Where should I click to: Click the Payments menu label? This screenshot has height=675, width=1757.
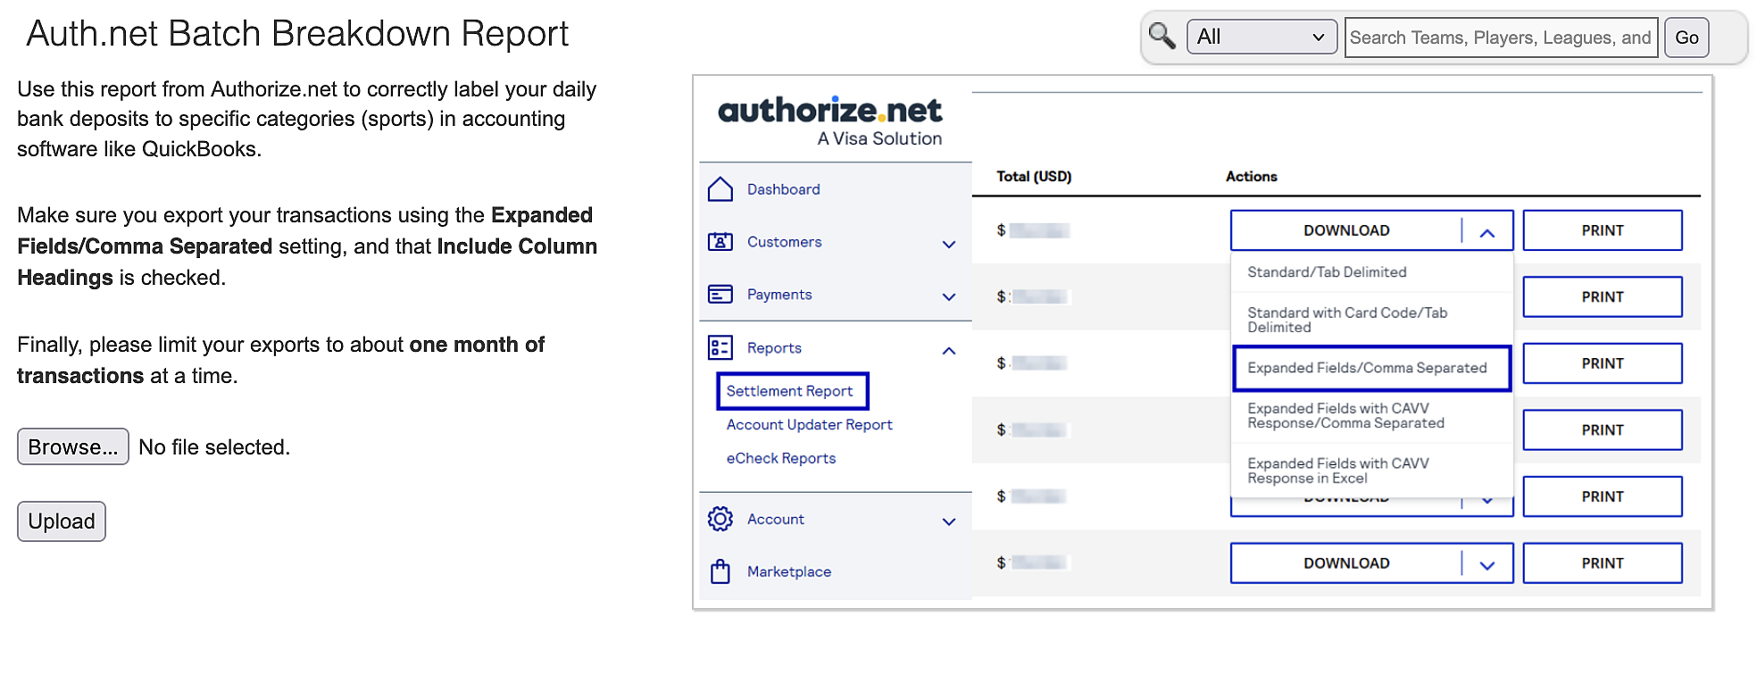(x=779, y=295)
